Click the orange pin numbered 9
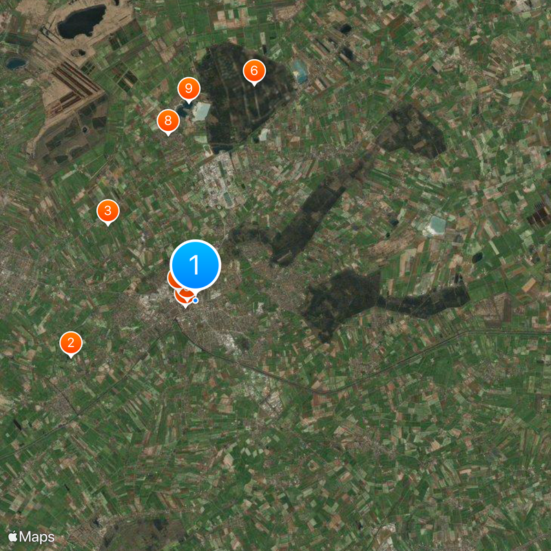The image size is (551, 551). [189, 89]
